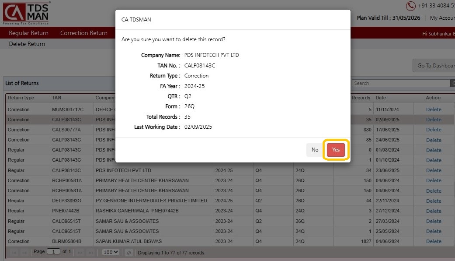Click the CA TDSMAN logo
This screenshot has width=455, height=261.
click(x=26, y=13)
